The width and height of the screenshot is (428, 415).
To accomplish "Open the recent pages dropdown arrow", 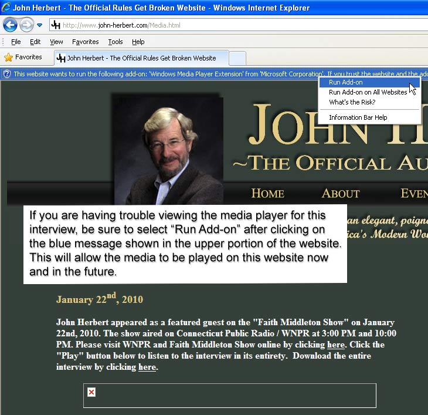I will [39, 25].
